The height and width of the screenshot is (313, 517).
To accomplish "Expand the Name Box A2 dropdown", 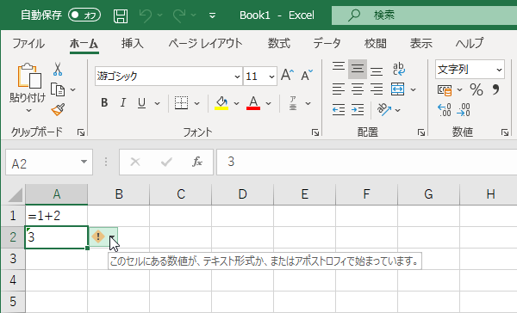I will pos(84,162).
